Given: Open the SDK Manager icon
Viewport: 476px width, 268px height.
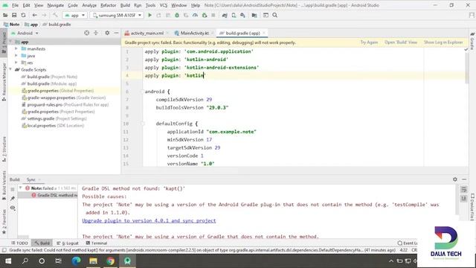Looking at the screenshot, I should click(x=242, y=15).
